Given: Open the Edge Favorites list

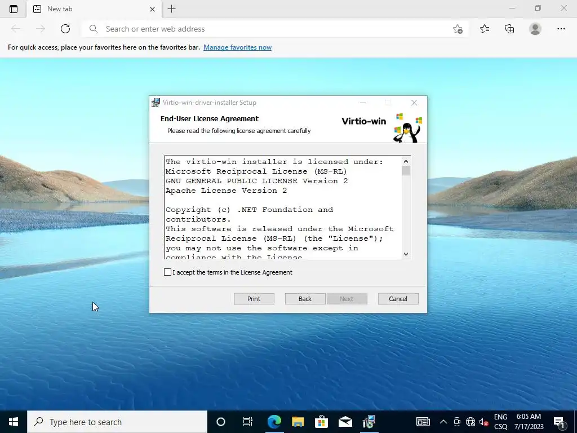Looking at the screenshot, I should 485,29.
